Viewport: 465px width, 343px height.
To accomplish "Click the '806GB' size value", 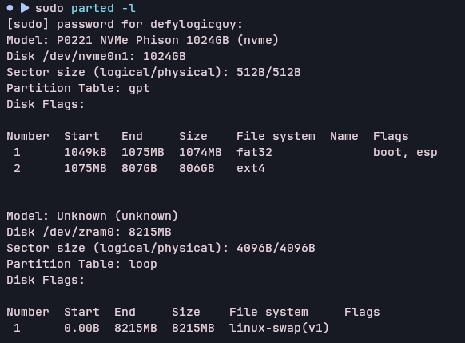I will tap(197, 169).
